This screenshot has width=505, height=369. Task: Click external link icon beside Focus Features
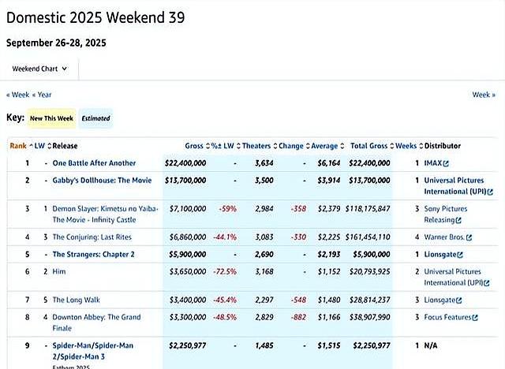point(477,318)
